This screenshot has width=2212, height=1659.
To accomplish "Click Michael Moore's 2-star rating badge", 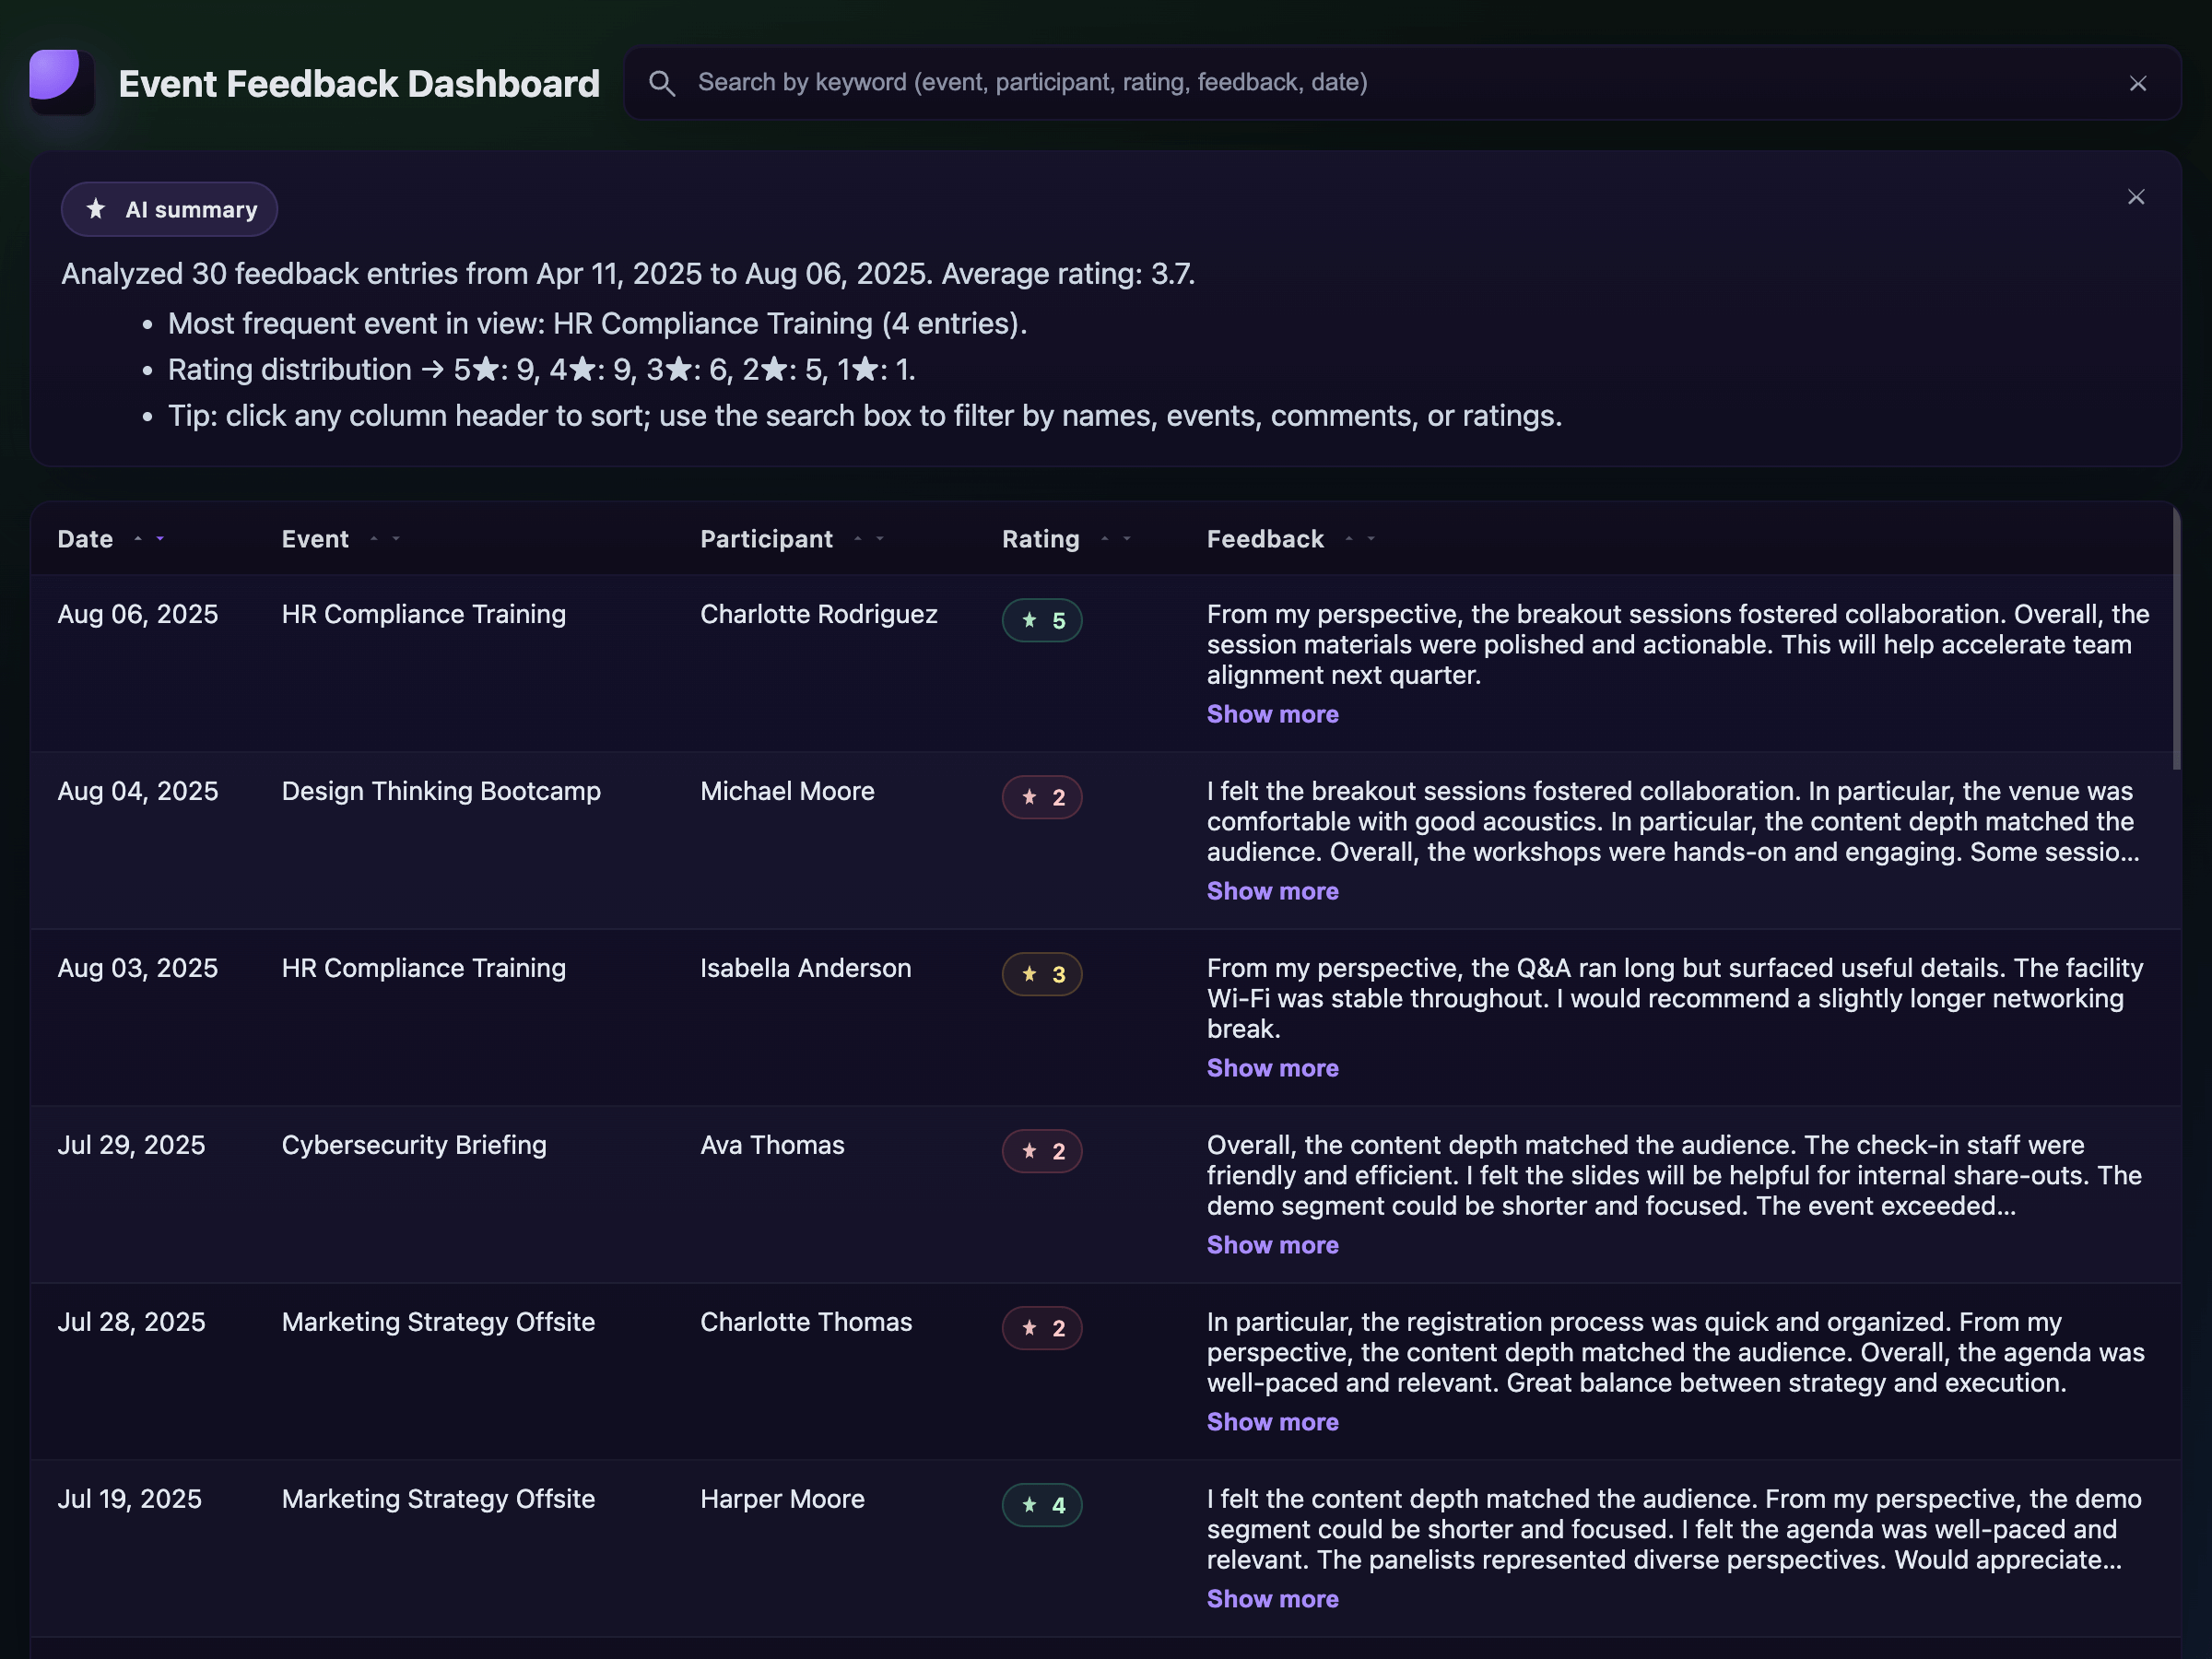I will [x=1041, y=797].
